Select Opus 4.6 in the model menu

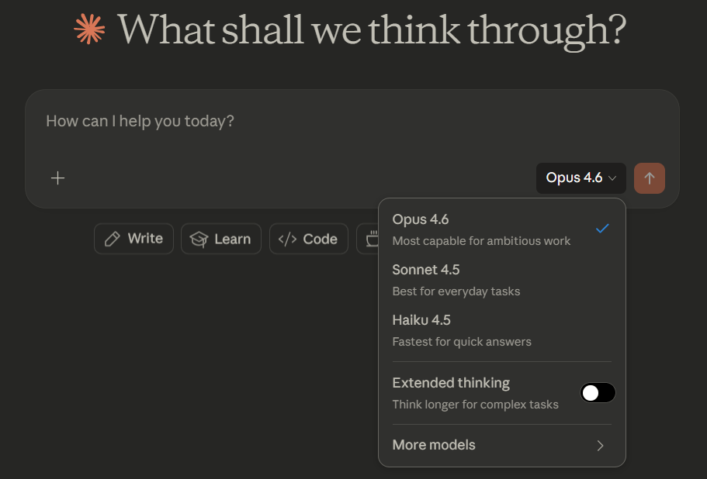coord(421,219)
